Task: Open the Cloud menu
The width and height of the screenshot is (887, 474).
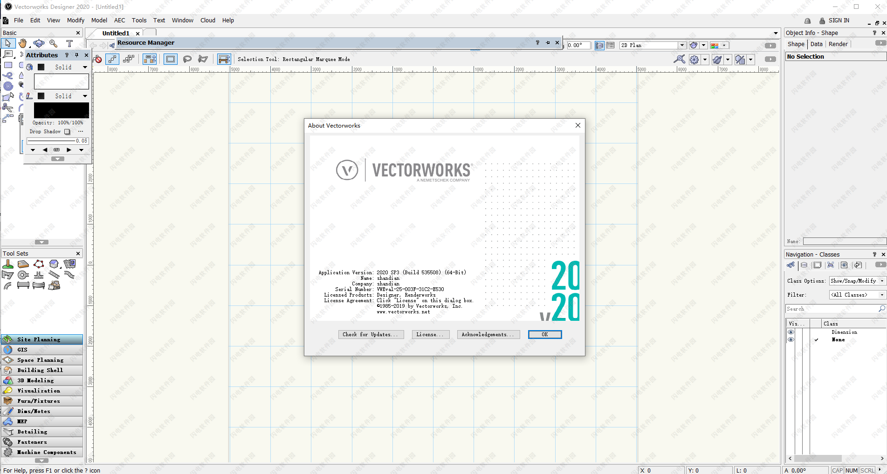Action: tap(208, 20)
